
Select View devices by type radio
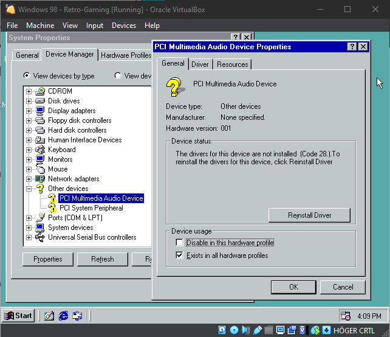click(x=27, y=75)
